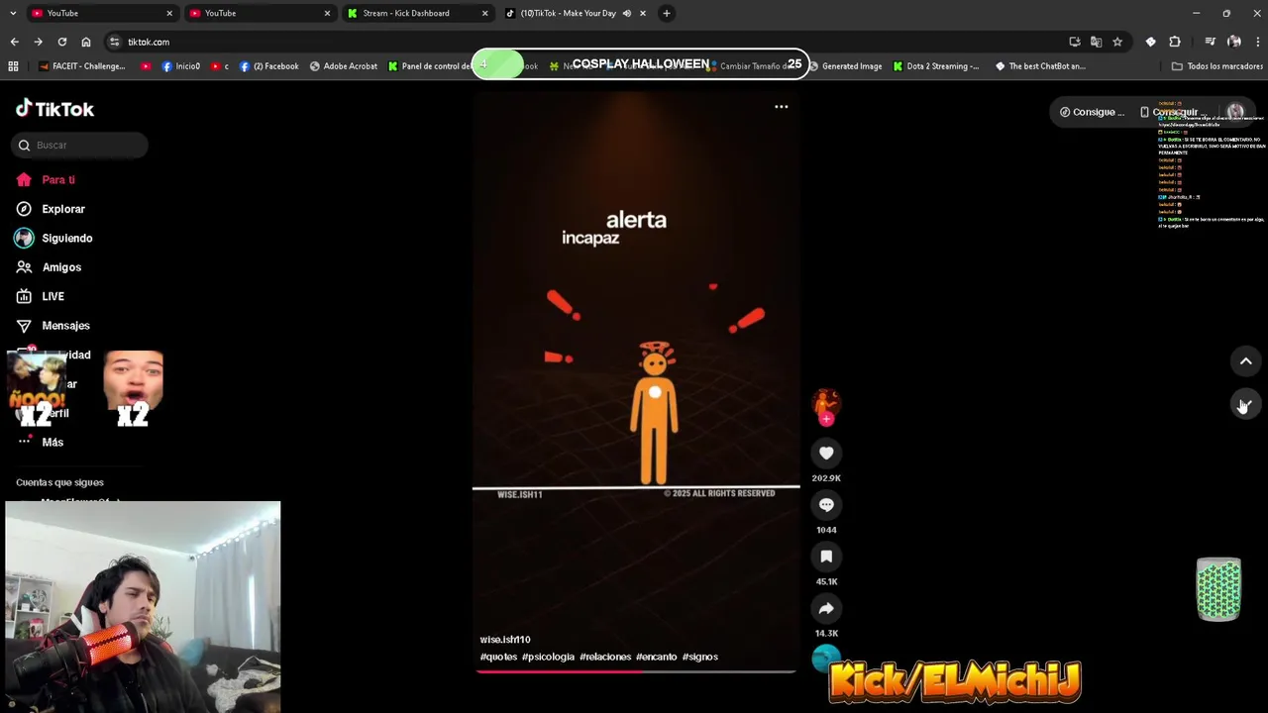Open Todos los marcadores folder
The height and width of the screenshot is (713, 1268).
tap(1216, 66)
